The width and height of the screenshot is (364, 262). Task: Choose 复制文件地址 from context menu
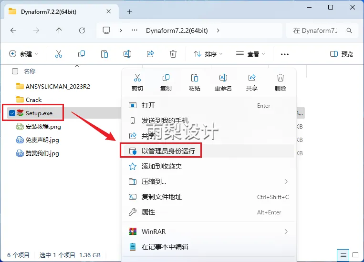pos(208,197)
